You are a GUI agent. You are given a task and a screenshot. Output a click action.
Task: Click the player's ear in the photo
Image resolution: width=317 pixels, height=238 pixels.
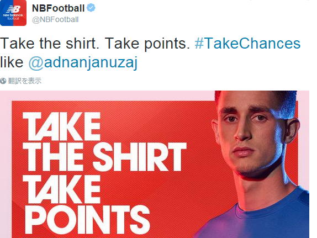tap(292, 130)
